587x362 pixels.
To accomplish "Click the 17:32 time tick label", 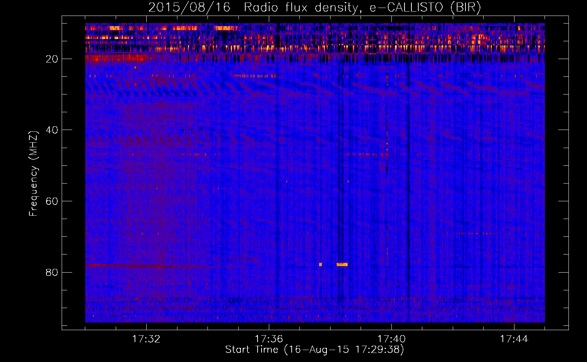I will [146, 339].
